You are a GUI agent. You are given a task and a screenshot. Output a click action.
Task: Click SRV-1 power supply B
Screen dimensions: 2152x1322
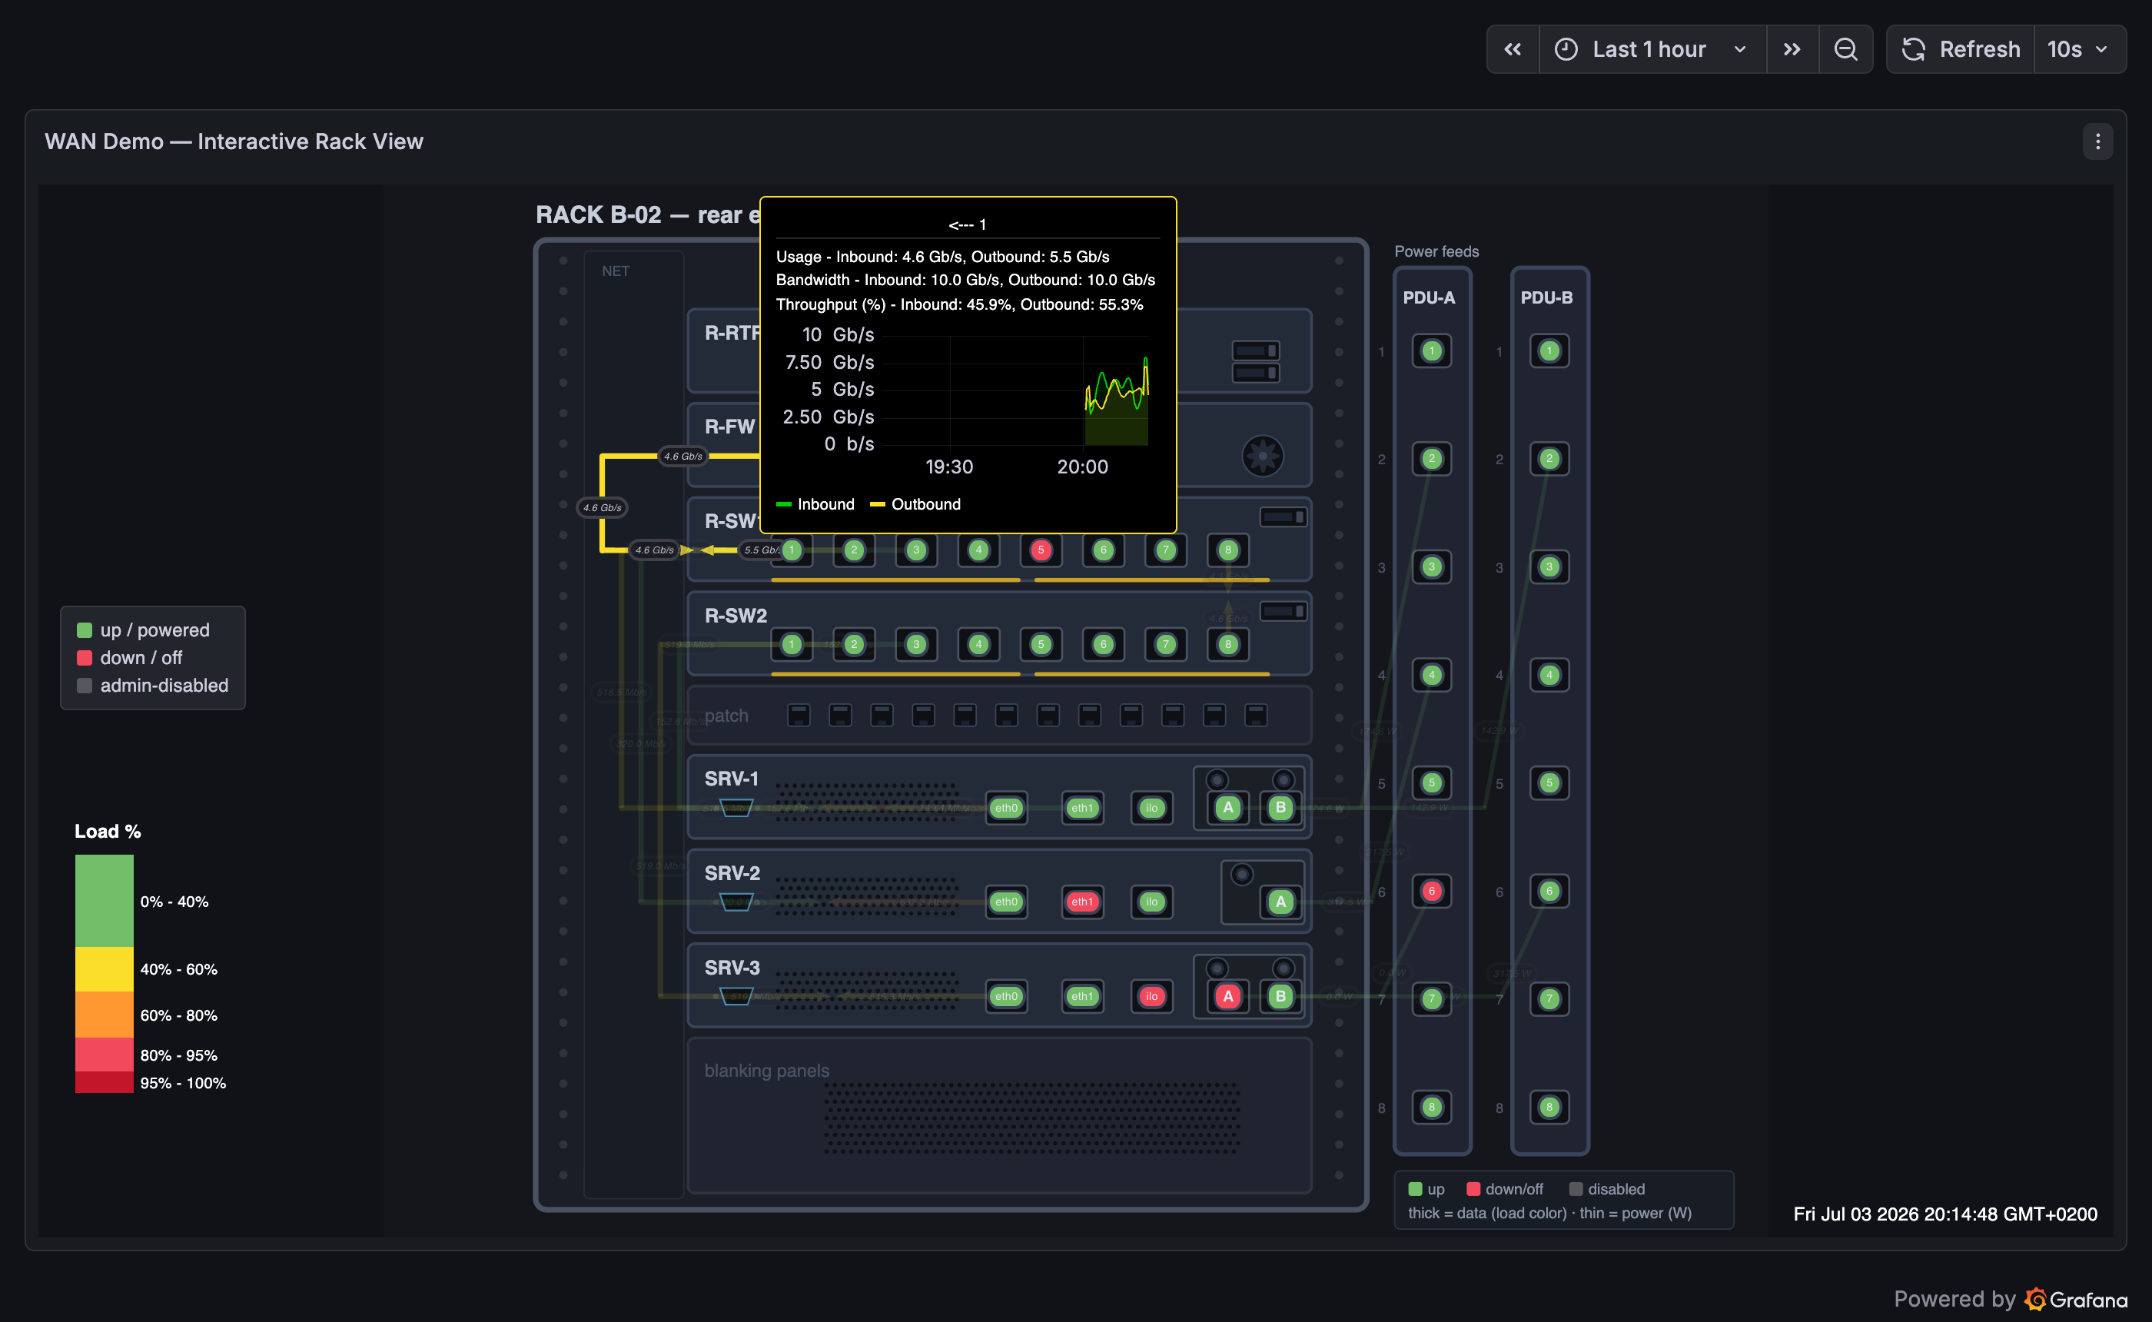(x=1280, y=808)
